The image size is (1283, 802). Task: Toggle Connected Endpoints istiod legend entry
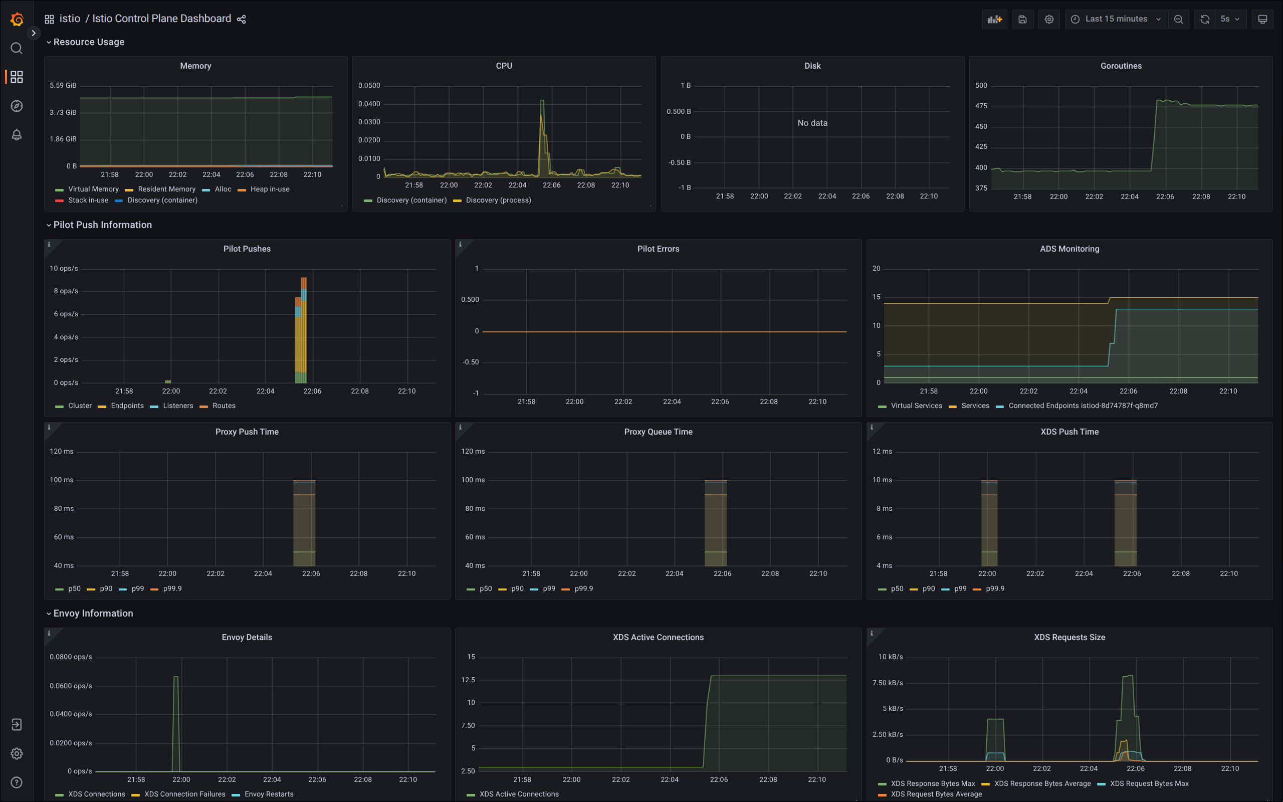click(1083, 406)
